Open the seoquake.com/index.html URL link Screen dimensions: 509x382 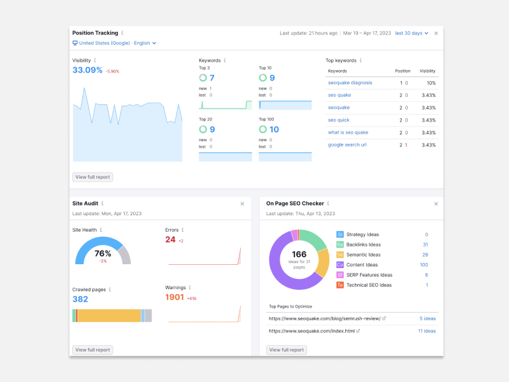[x=312, y=331]
